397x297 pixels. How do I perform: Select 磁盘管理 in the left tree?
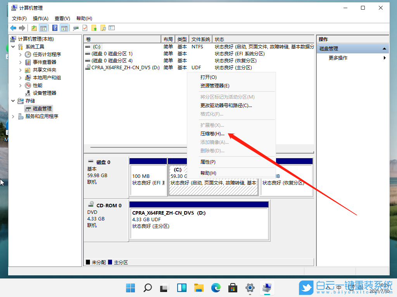point(40,108)
